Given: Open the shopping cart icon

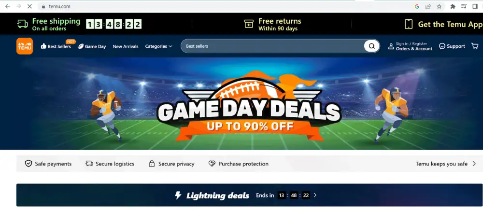Looking at the screenshot, I should click(x=475, y=46).
